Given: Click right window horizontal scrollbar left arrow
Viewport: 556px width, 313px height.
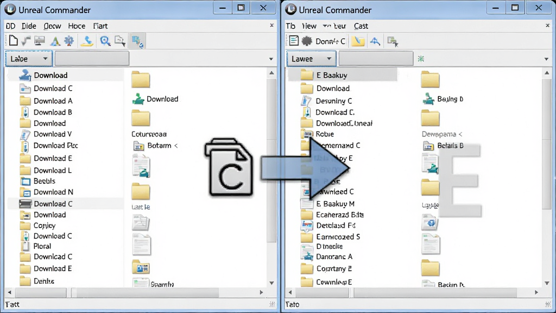Looking at the screenshot, I should click(x=290, y=292).
